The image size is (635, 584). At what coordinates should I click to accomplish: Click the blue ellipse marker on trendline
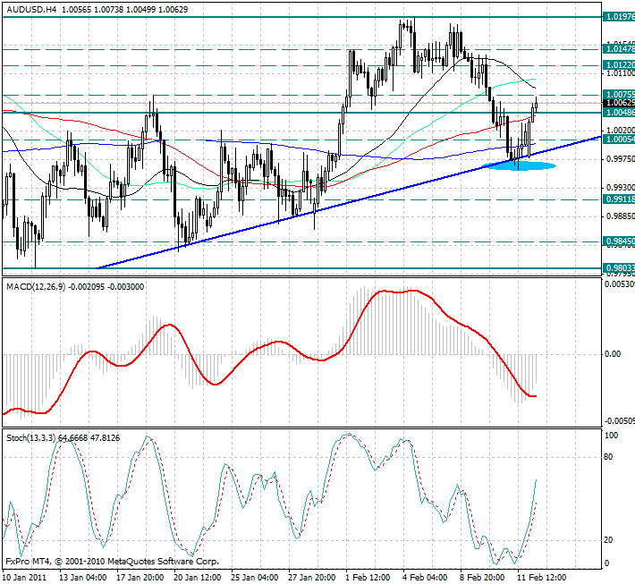(x=520, y=165)
